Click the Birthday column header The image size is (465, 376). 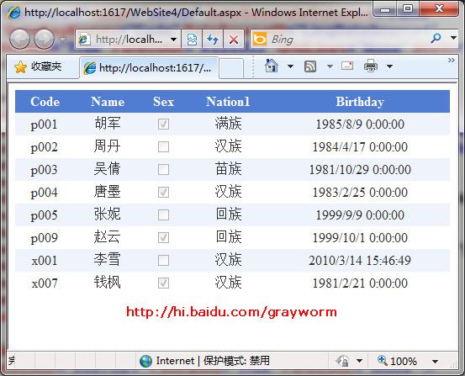pos(360,102)
